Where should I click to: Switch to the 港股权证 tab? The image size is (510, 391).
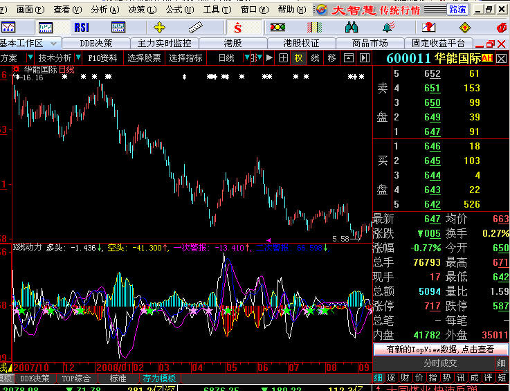coord(301,44)
